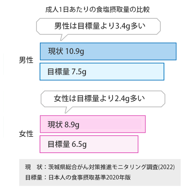Click the "7.5g" target value text

(x=79, y=72)
